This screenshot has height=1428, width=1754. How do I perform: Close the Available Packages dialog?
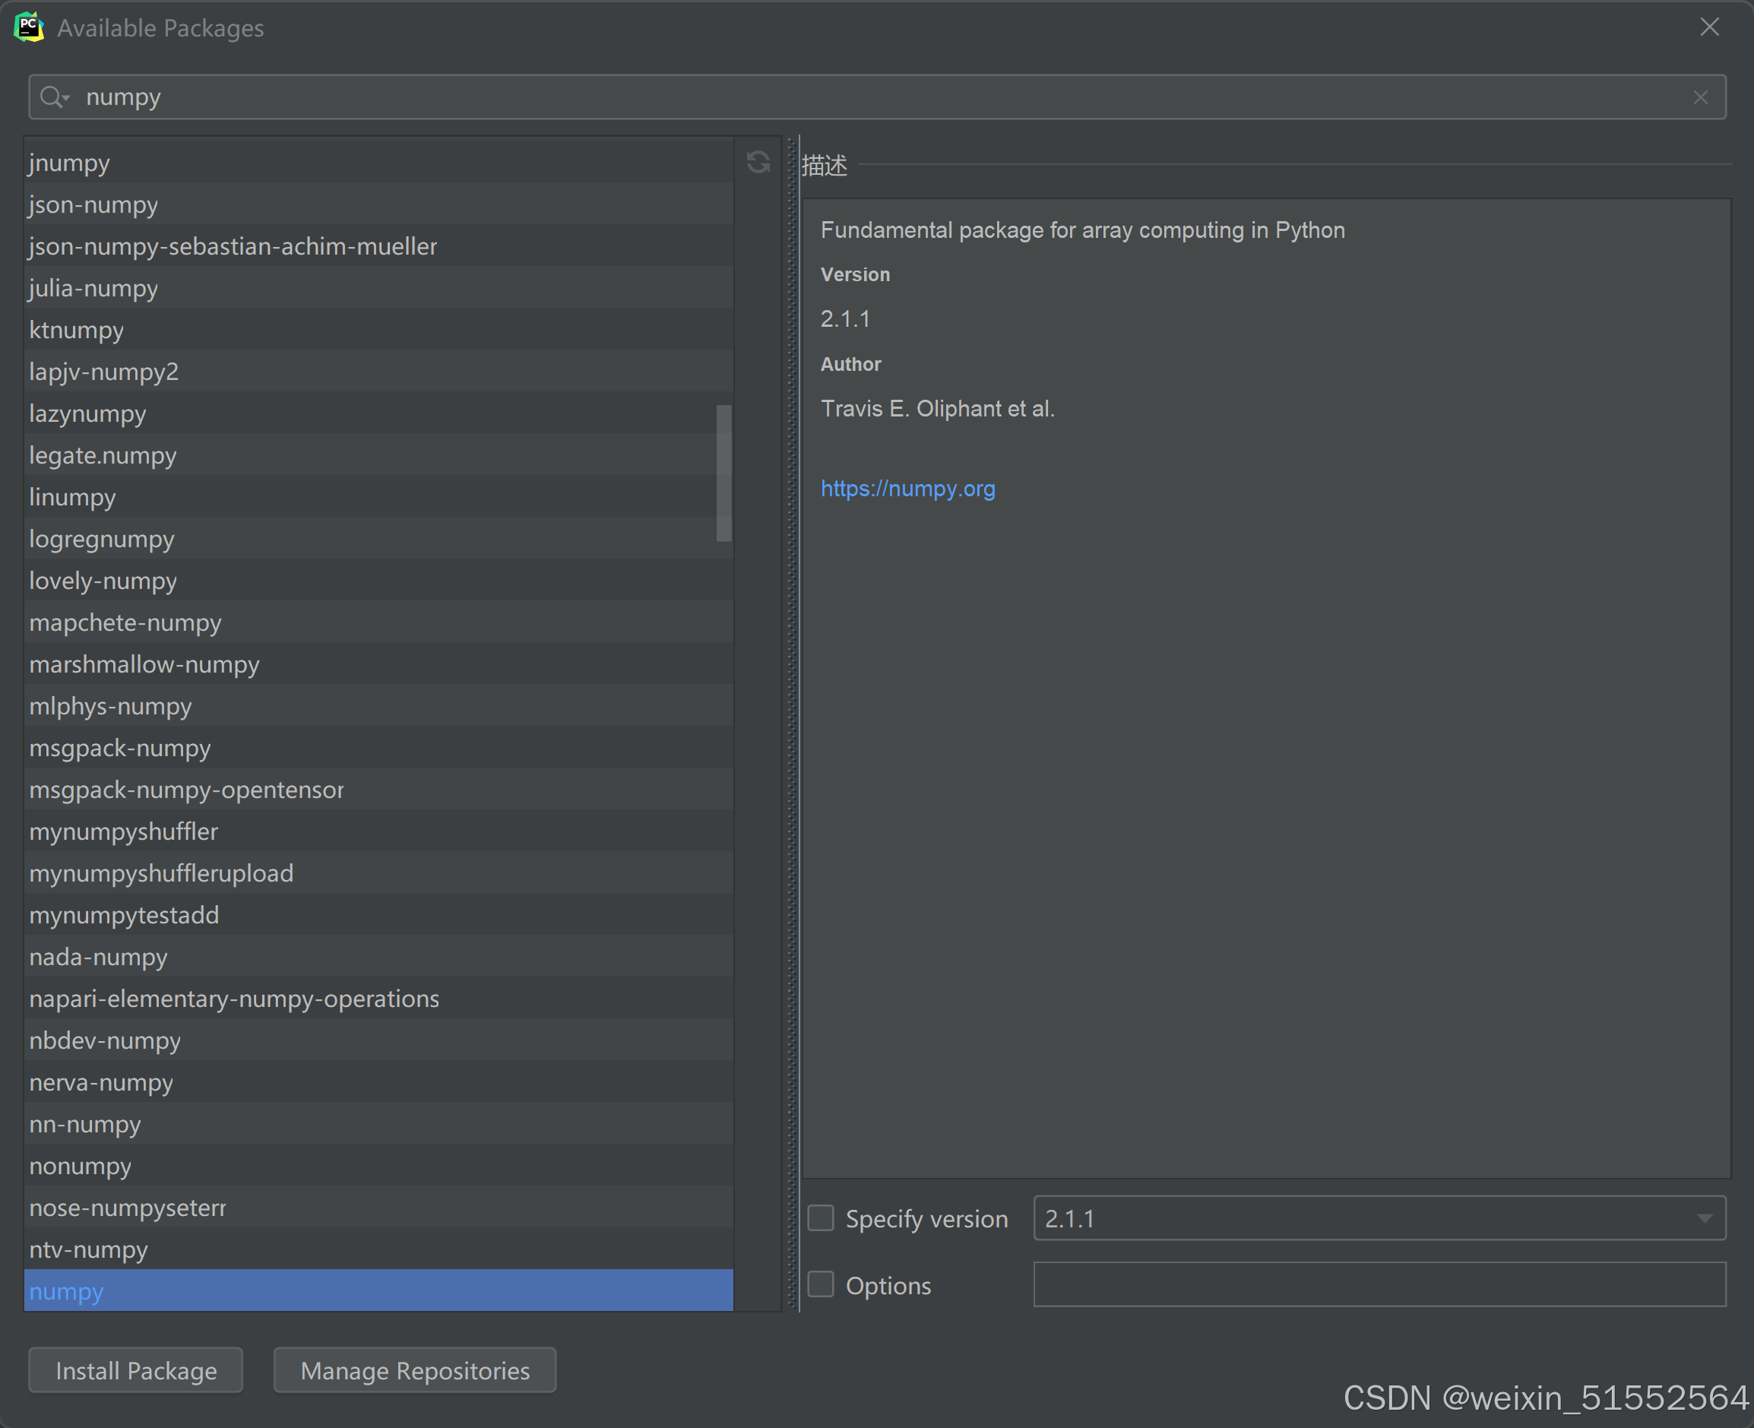click(1708, 27)
